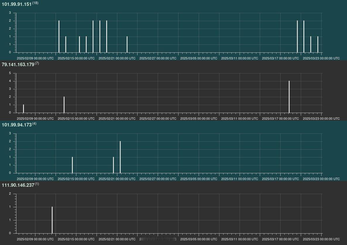Select the (18) count beside 101.99.91.151

35,3
